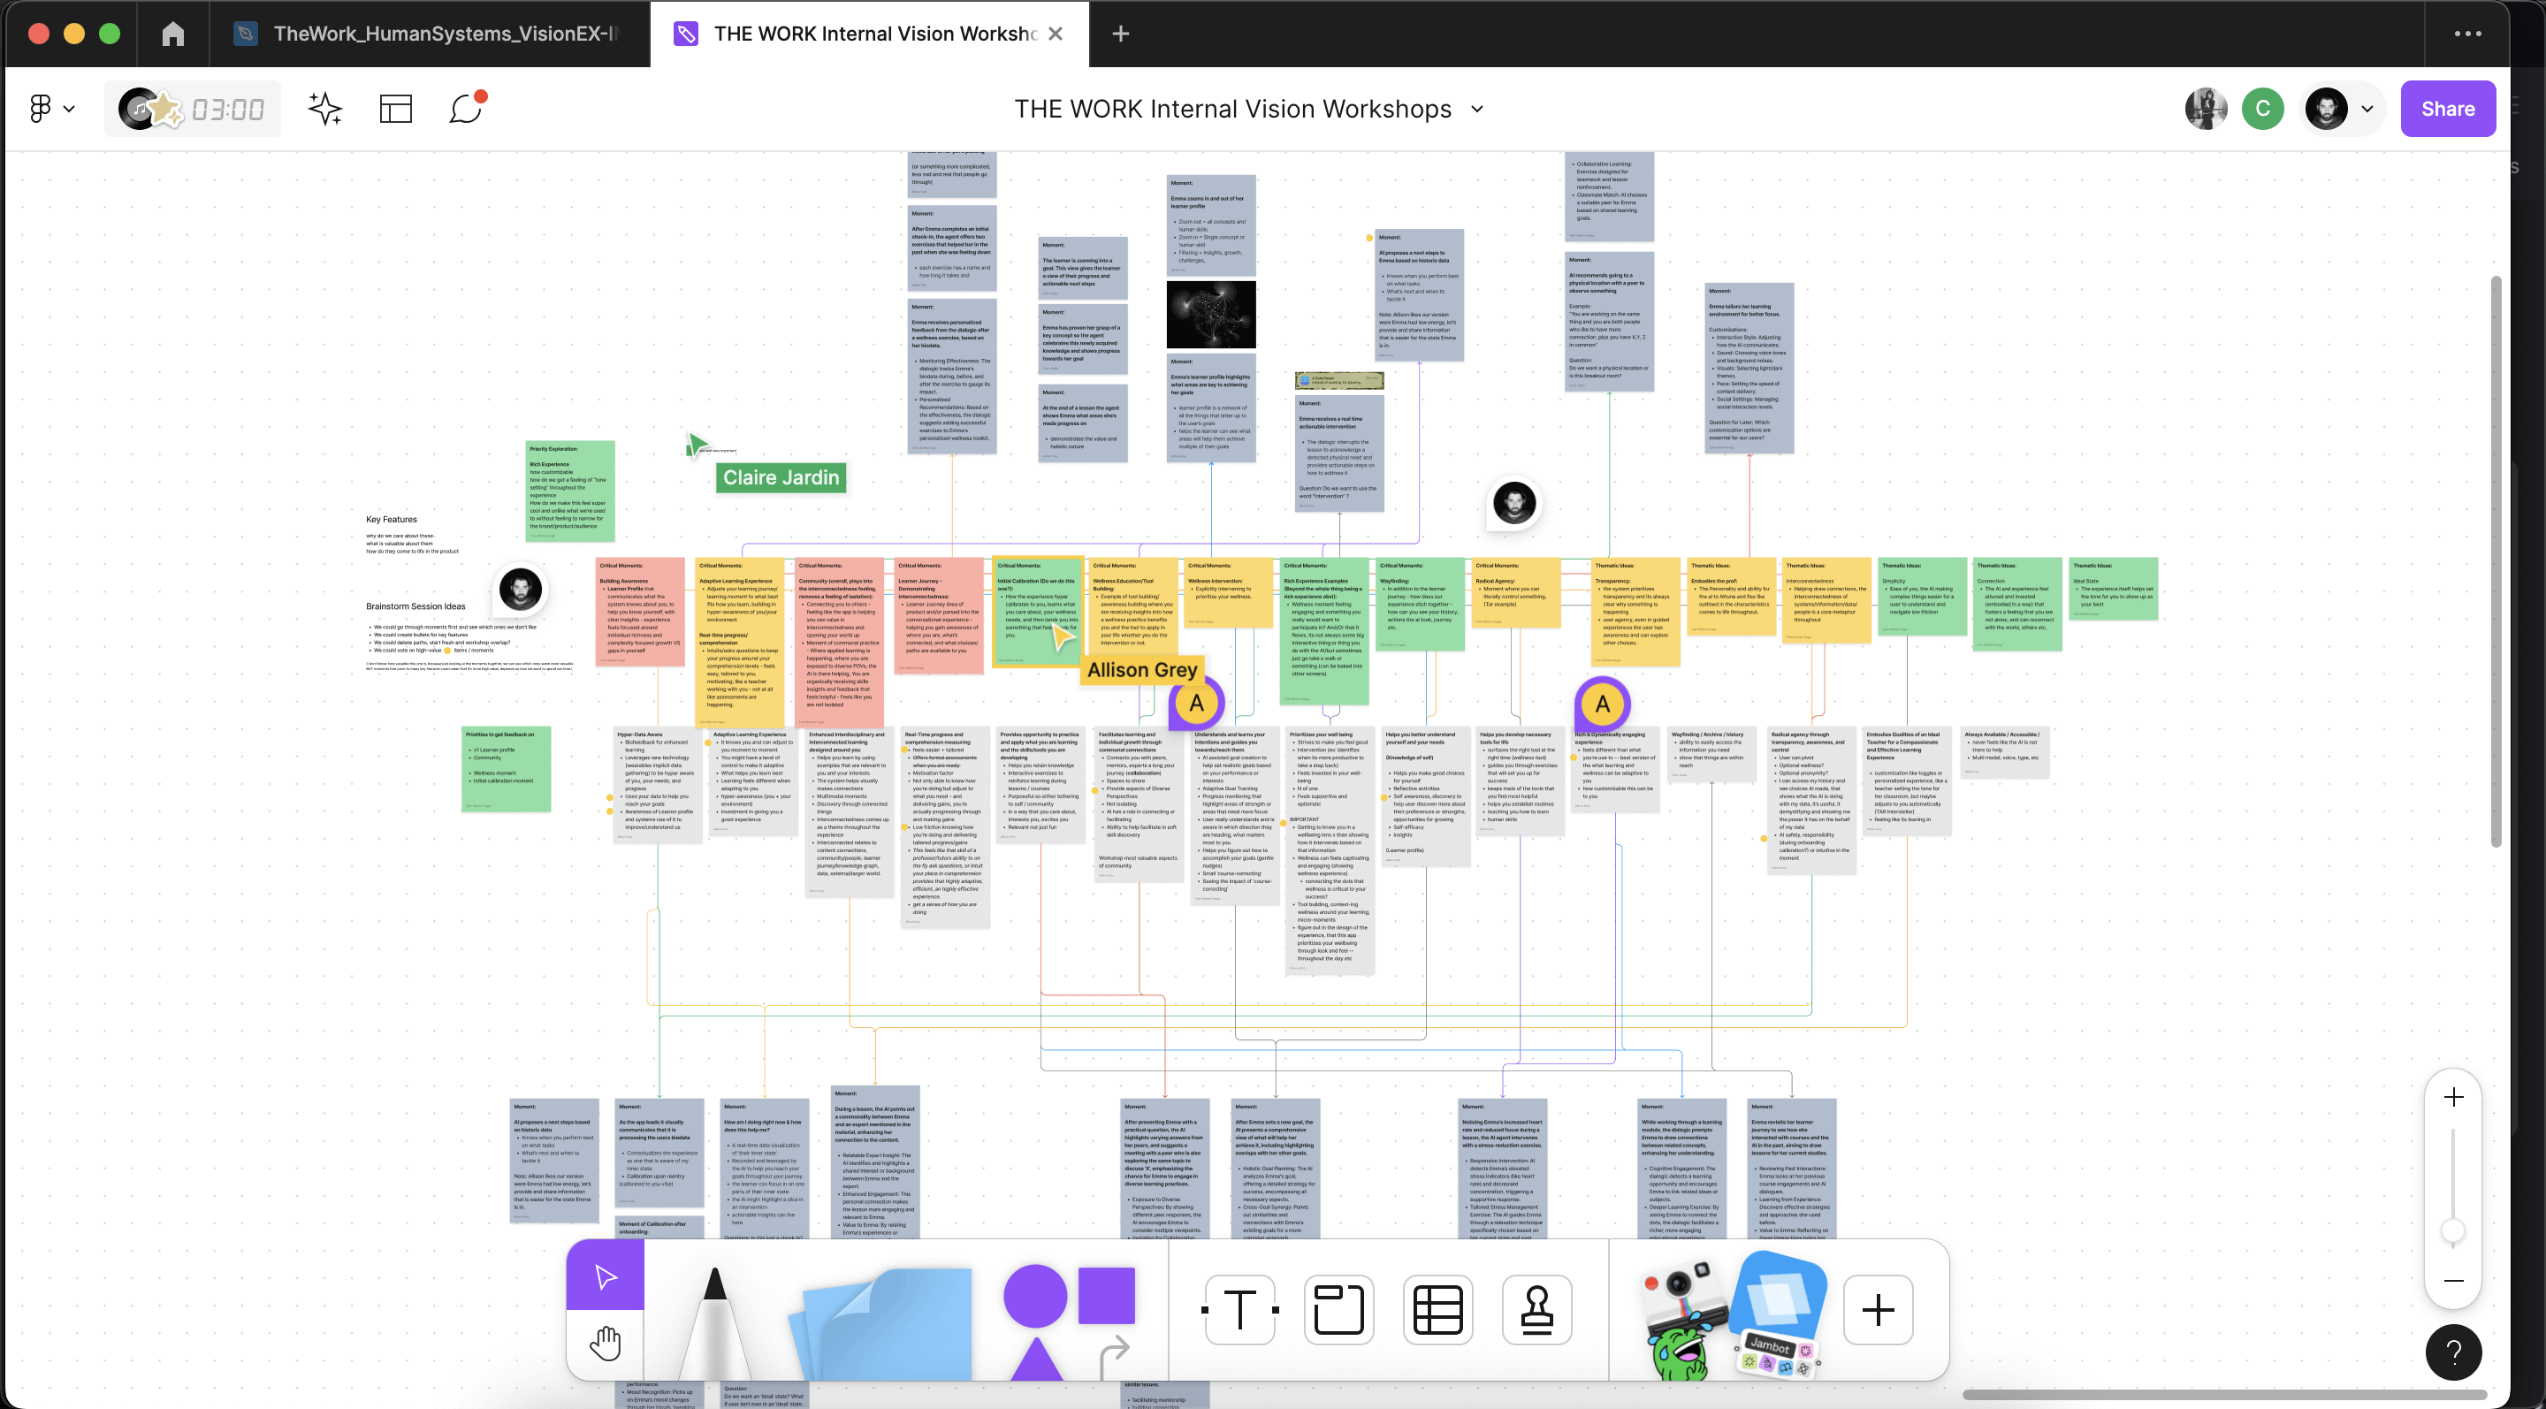Viewport: 2546px width, 1409px height.
Task: Expand the Figma main menu
Action: 50,109
